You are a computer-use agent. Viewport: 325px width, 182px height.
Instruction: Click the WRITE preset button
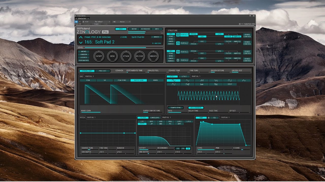point(157,37)
